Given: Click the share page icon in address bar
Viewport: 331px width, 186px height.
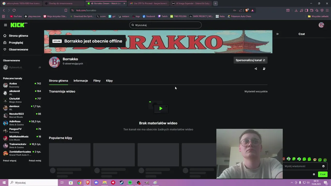Looking at the screenshot, I should click(240, 10).
